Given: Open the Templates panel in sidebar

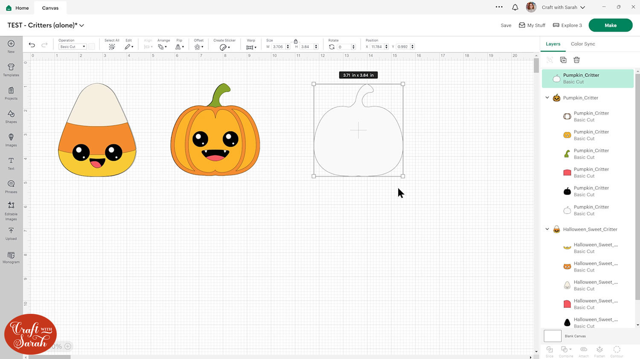Looking at the screenshot, I should [x=11, y=69].
